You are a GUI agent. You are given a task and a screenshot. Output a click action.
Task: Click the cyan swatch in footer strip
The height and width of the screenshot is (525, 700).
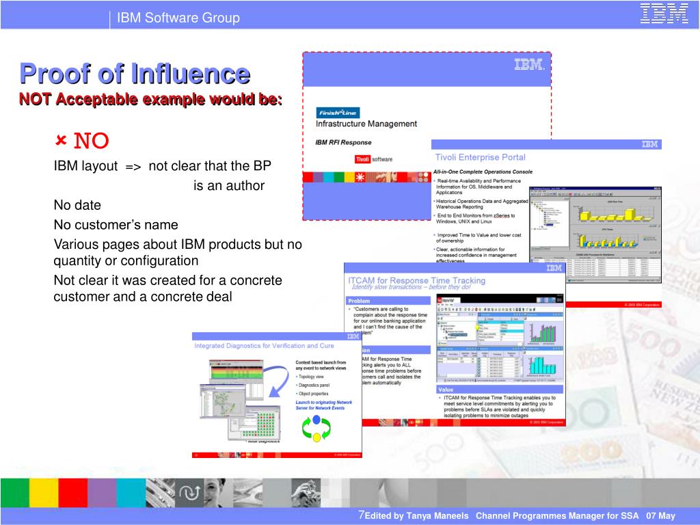coord(131,493)
